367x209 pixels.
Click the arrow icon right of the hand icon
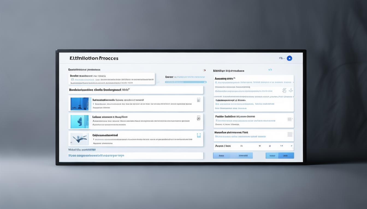[291, 90]
